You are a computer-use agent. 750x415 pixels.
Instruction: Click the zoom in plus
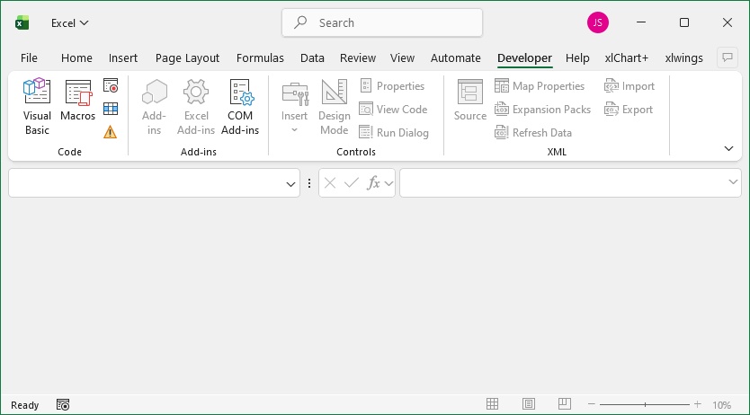(697, 404)
